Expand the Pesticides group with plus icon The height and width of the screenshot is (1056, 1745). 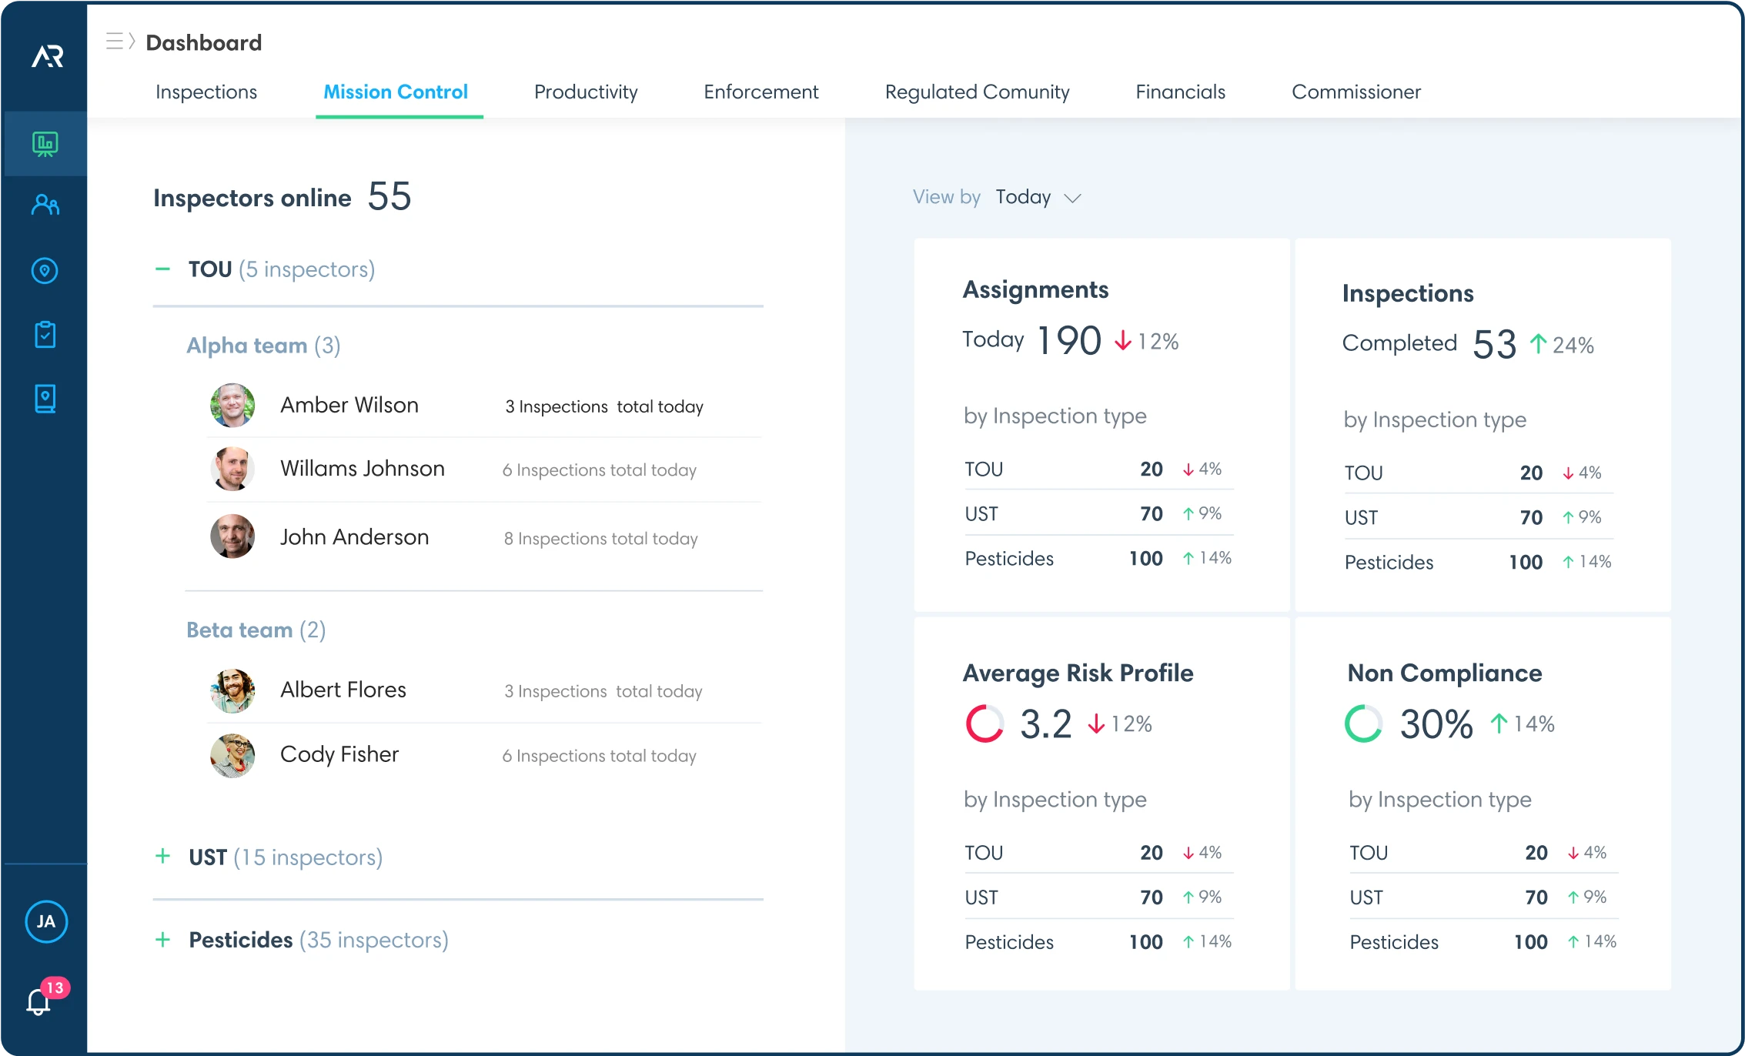162,939
